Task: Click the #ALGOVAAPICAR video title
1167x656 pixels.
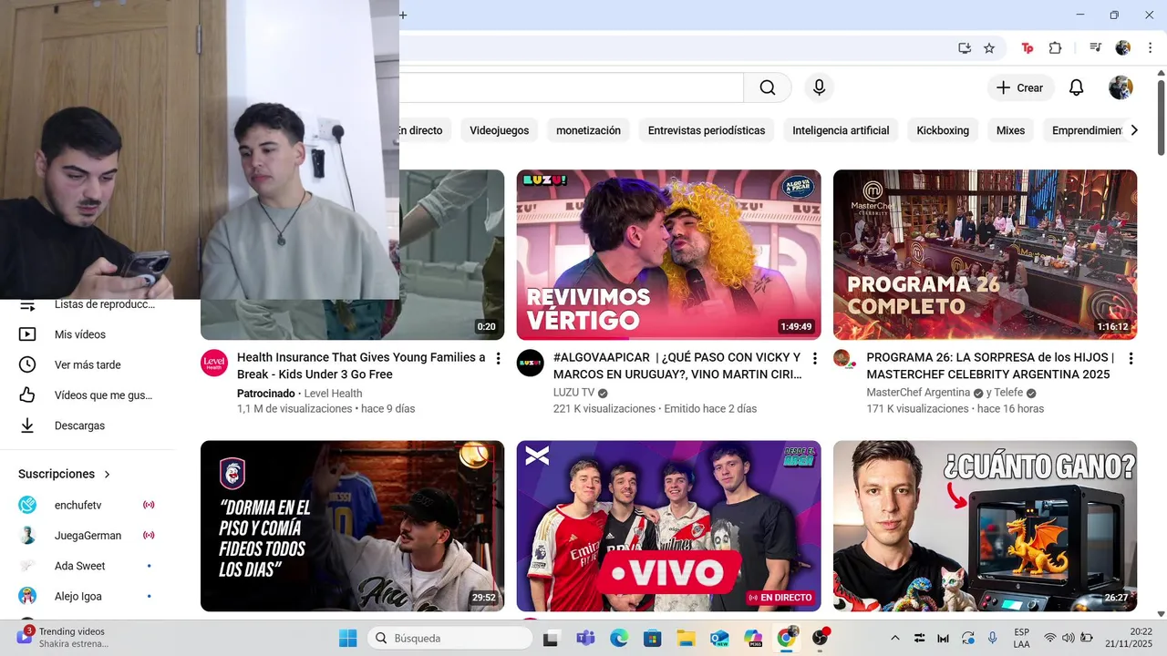Action: click(x=677, y=365)
